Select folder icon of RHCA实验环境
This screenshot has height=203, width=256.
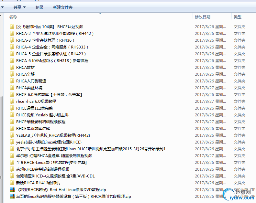12,88
